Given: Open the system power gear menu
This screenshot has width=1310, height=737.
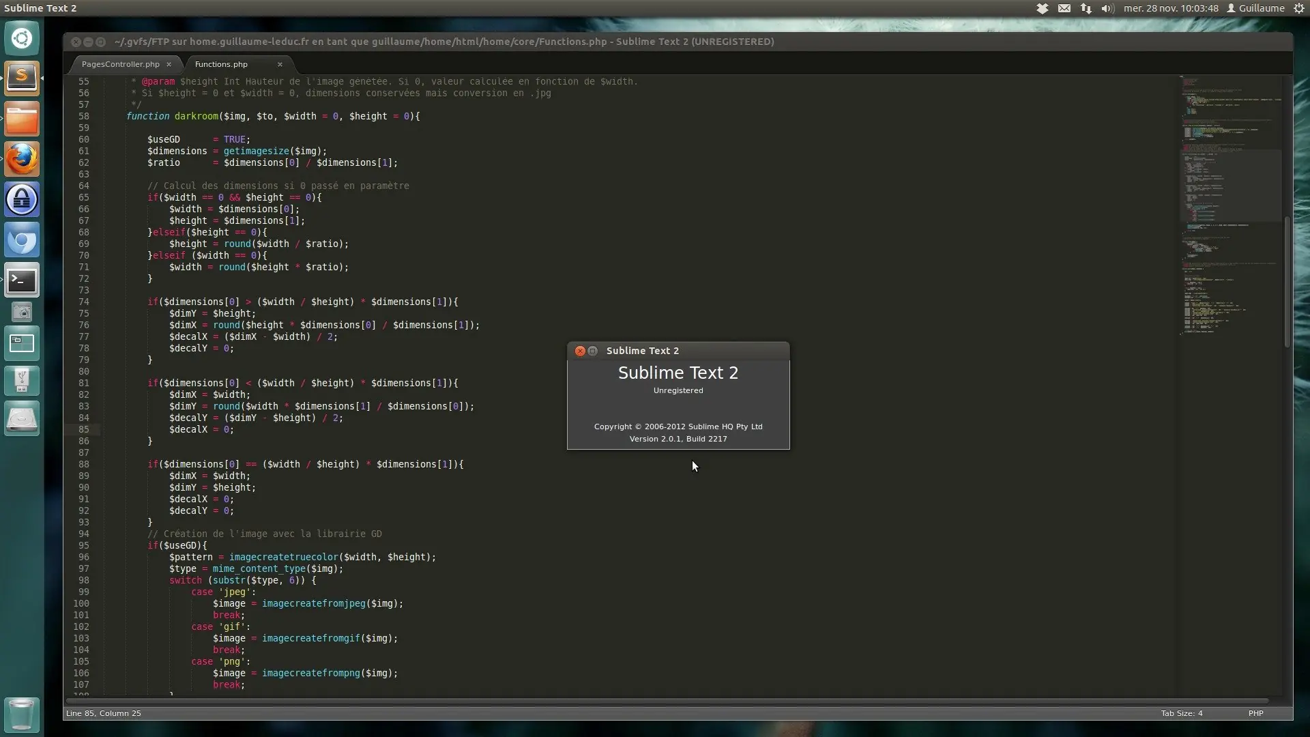Looking at the screenshot, I should (x=1299, y=8).
